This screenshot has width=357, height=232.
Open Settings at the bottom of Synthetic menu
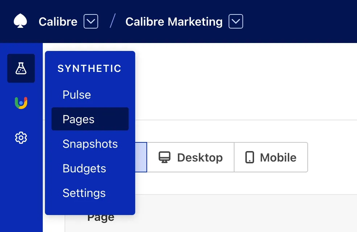pos(84,193)
